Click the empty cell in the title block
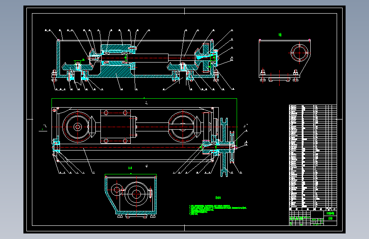The width and height of the screenshot is (369, 239). (x=317, y=214)
